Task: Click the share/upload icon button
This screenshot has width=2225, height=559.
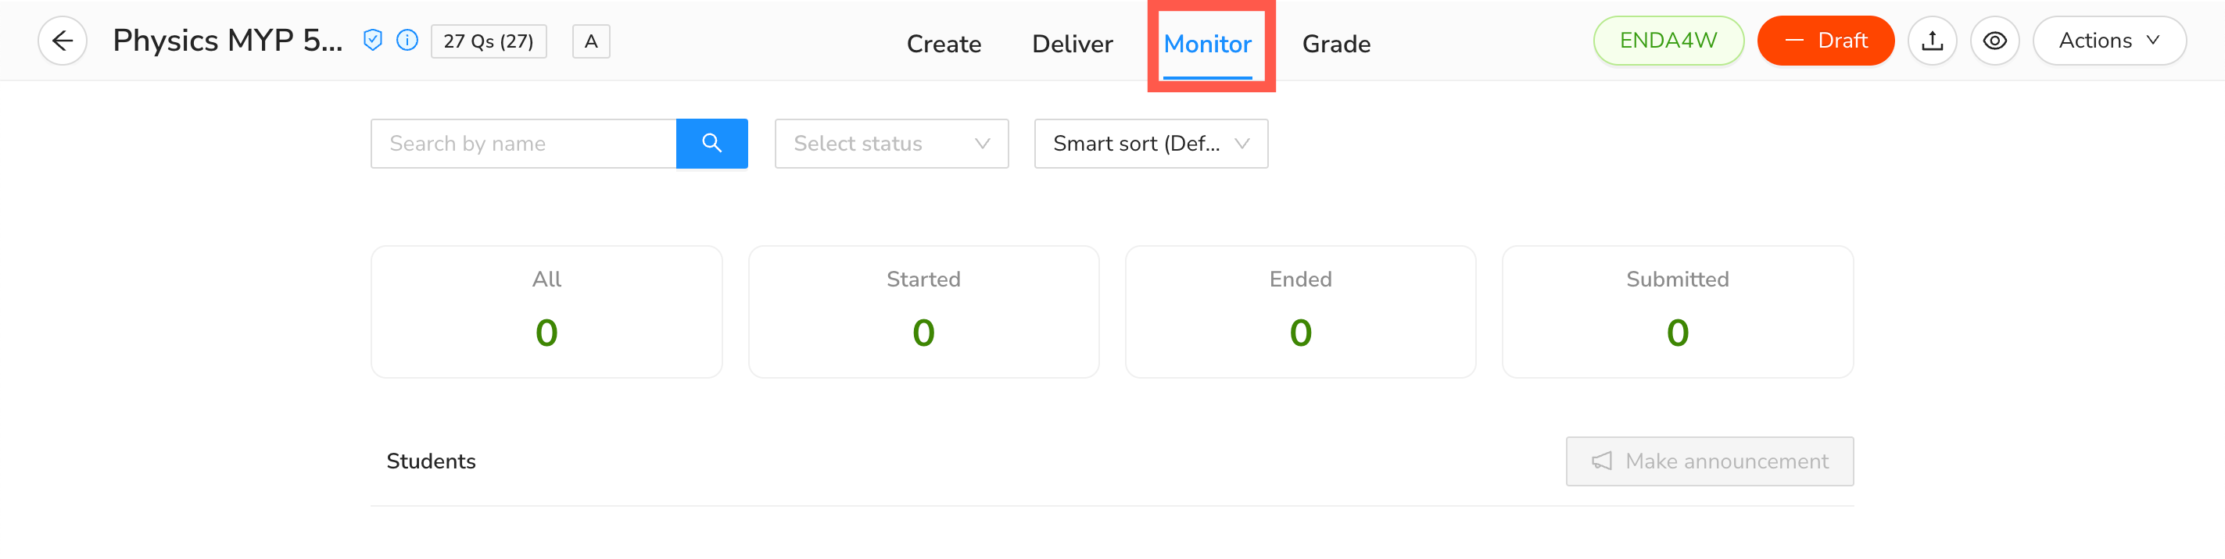Action: point(1931,41)
